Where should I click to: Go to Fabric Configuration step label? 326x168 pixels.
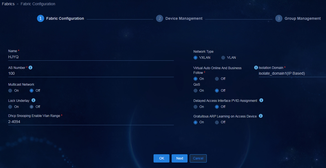click(x=65, y=18)
